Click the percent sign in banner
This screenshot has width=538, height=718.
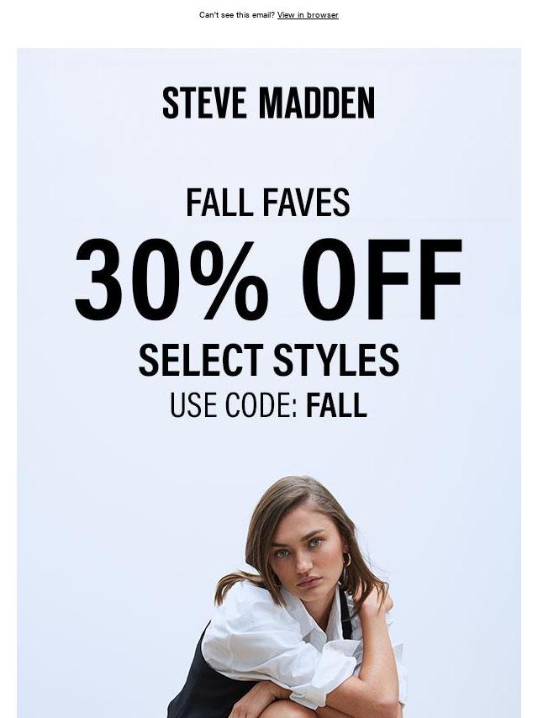click(229, 278)
